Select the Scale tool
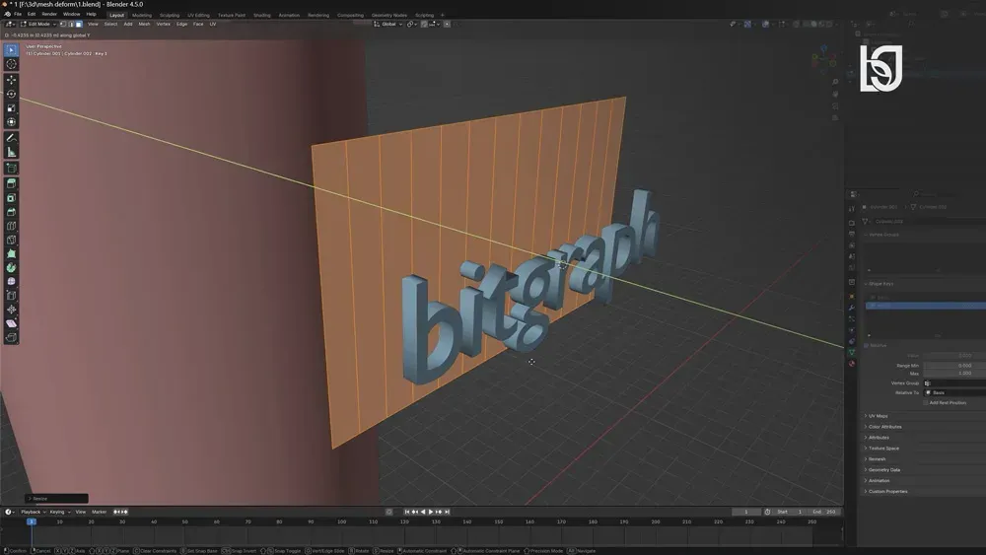 coord(11,108)
